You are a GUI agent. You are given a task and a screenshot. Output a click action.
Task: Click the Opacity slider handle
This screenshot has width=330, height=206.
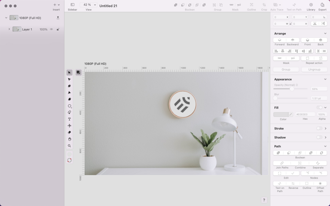[292, 89]
